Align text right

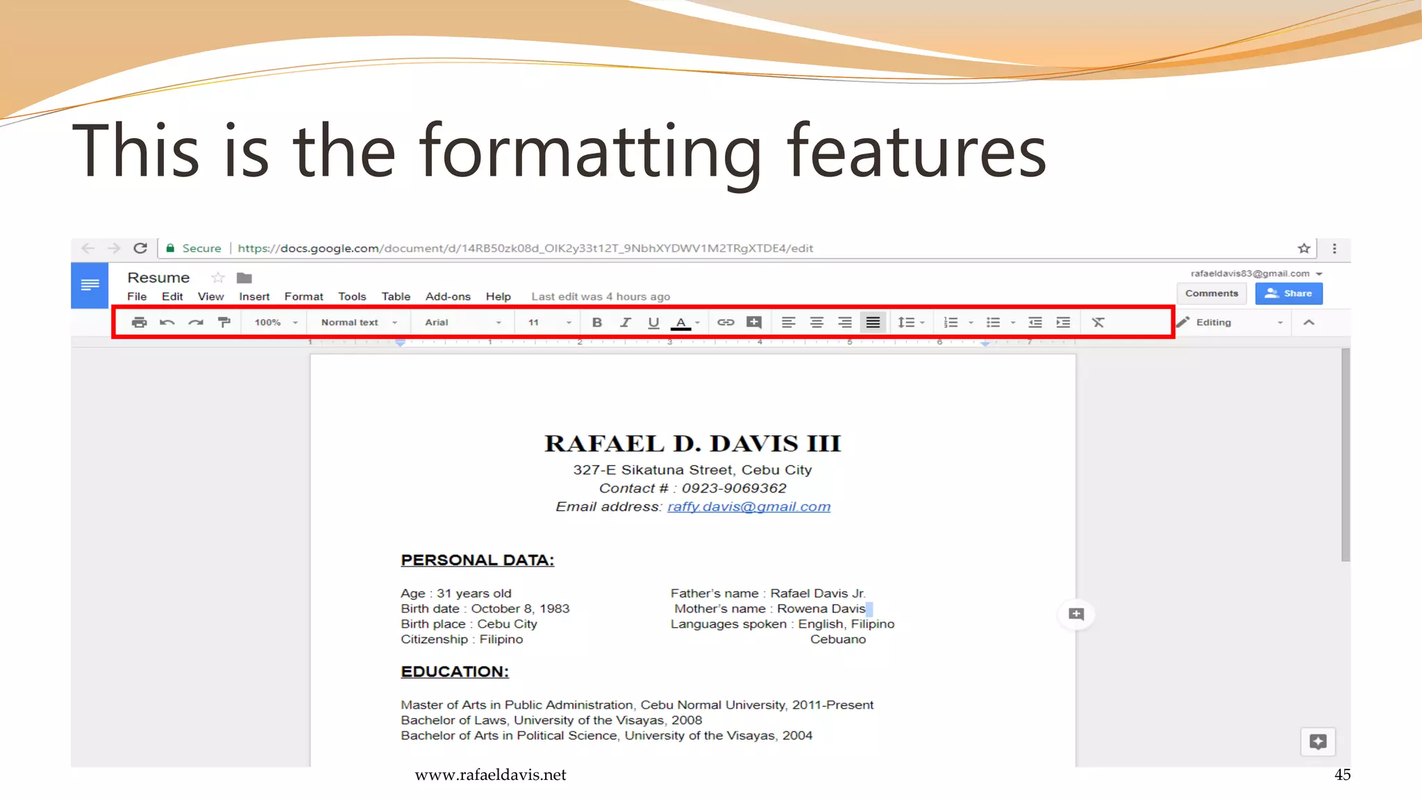(844, 322)
